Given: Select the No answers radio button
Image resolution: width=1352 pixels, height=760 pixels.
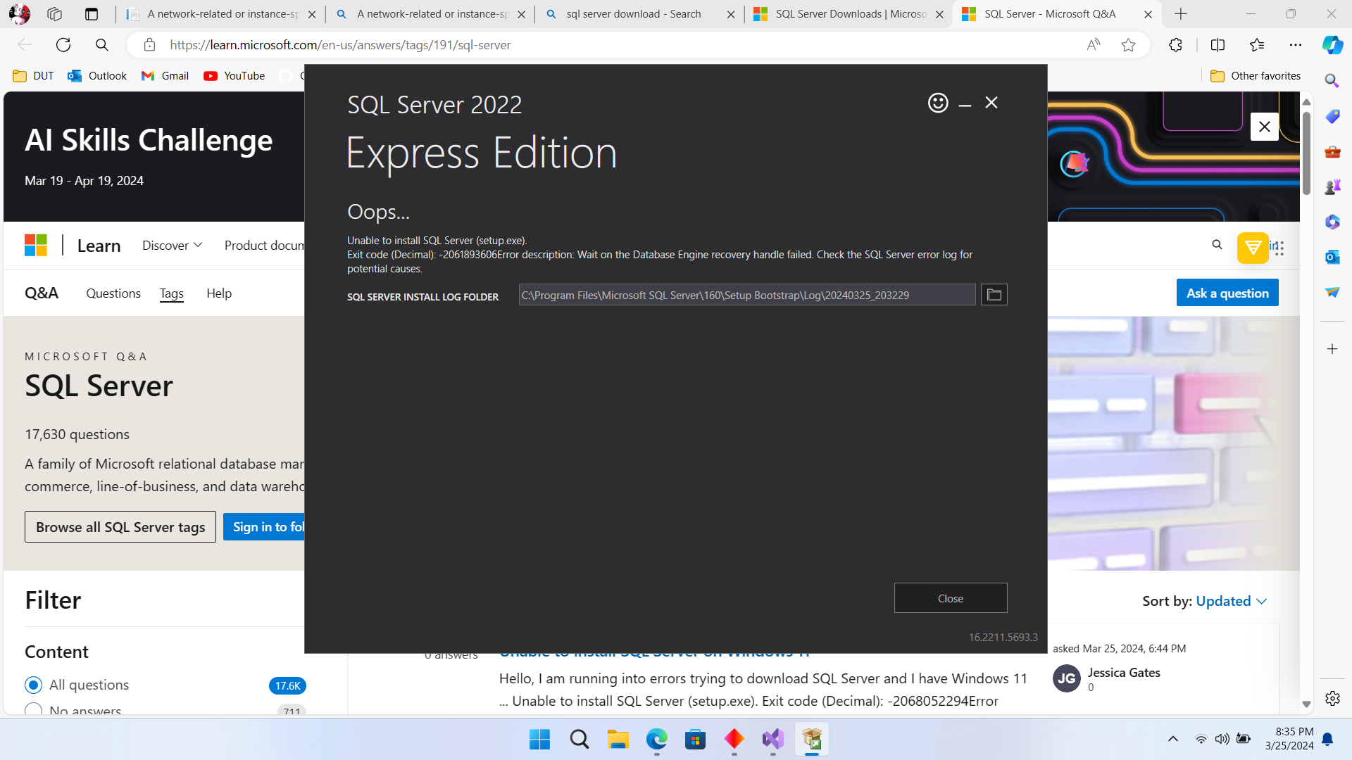Looking at the screenshot, I should (x=33, y=711).
